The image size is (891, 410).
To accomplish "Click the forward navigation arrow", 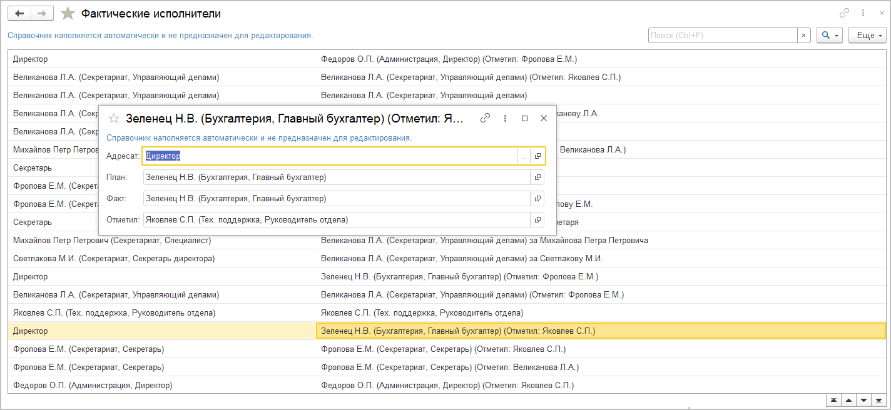I will point(42,14).
